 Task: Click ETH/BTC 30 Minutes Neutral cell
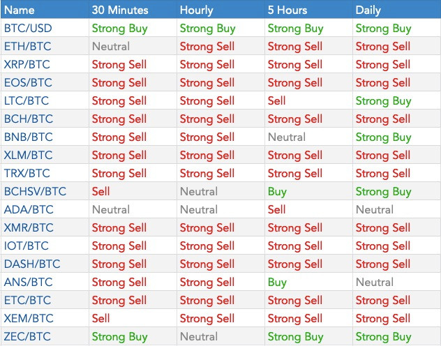[x=111, y=46]
